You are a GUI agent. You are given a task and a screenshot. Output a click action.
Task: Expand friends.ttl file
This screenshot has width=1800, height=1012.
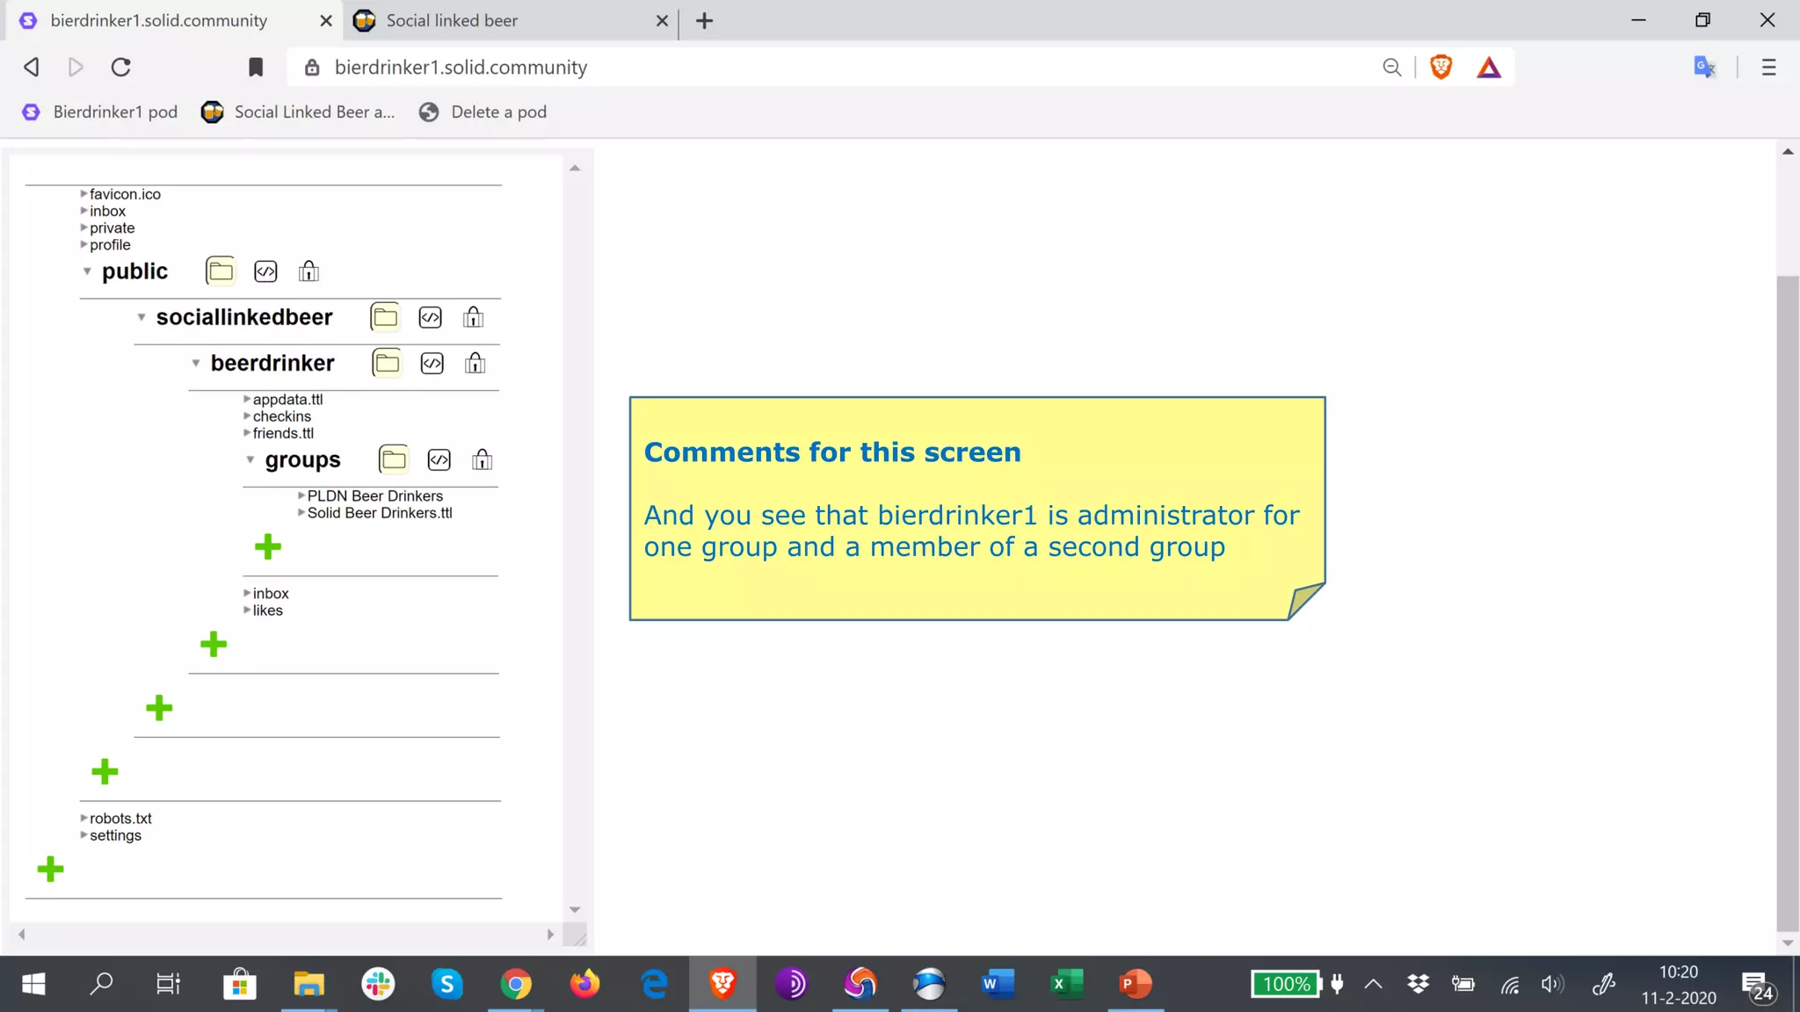pyautogui.click(x=248, y=433)
